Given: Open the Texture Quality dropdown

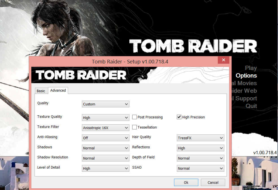Looking at the screenshot, I should point(105,118).
